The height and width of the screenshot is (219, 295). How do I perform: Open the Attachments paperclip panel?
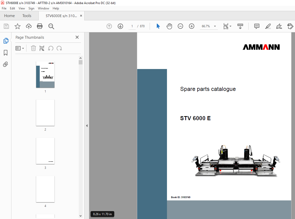tap(6, 64)
